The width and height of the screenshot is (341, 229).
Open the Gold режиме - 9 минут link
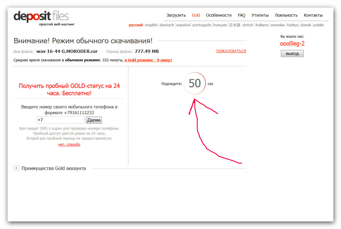coord(148,60)
